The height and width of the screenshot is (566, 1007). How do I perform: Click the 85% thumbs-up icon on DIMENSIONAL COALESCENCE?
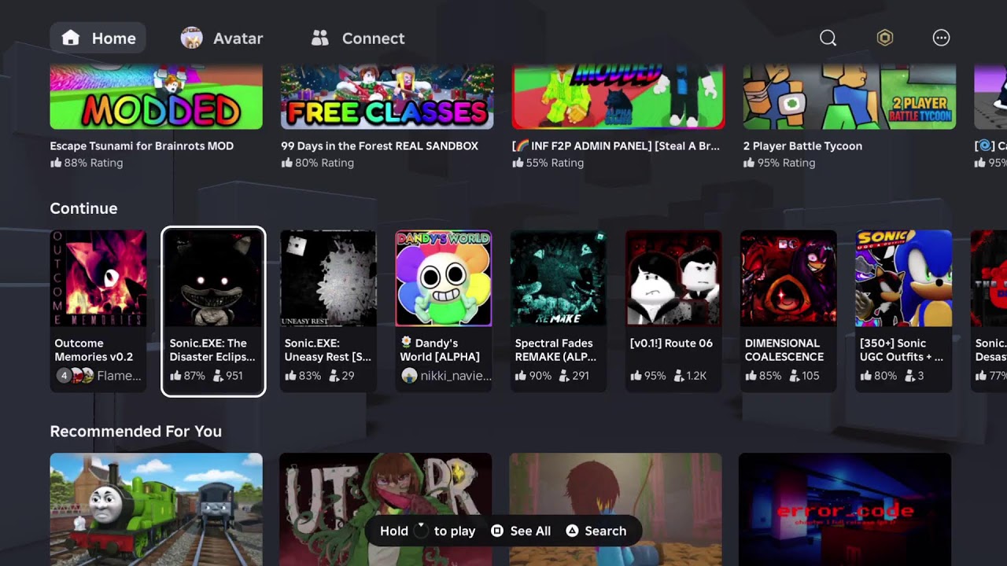pos(750,376)
